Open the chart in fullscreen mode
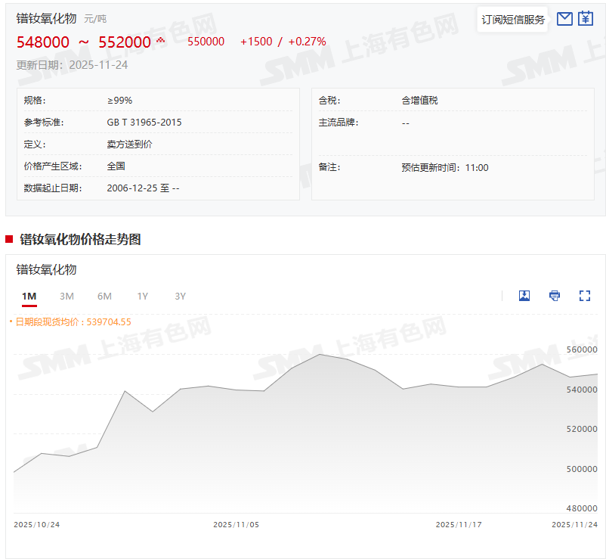Screen dimensions: 606x559 [584, 296]
